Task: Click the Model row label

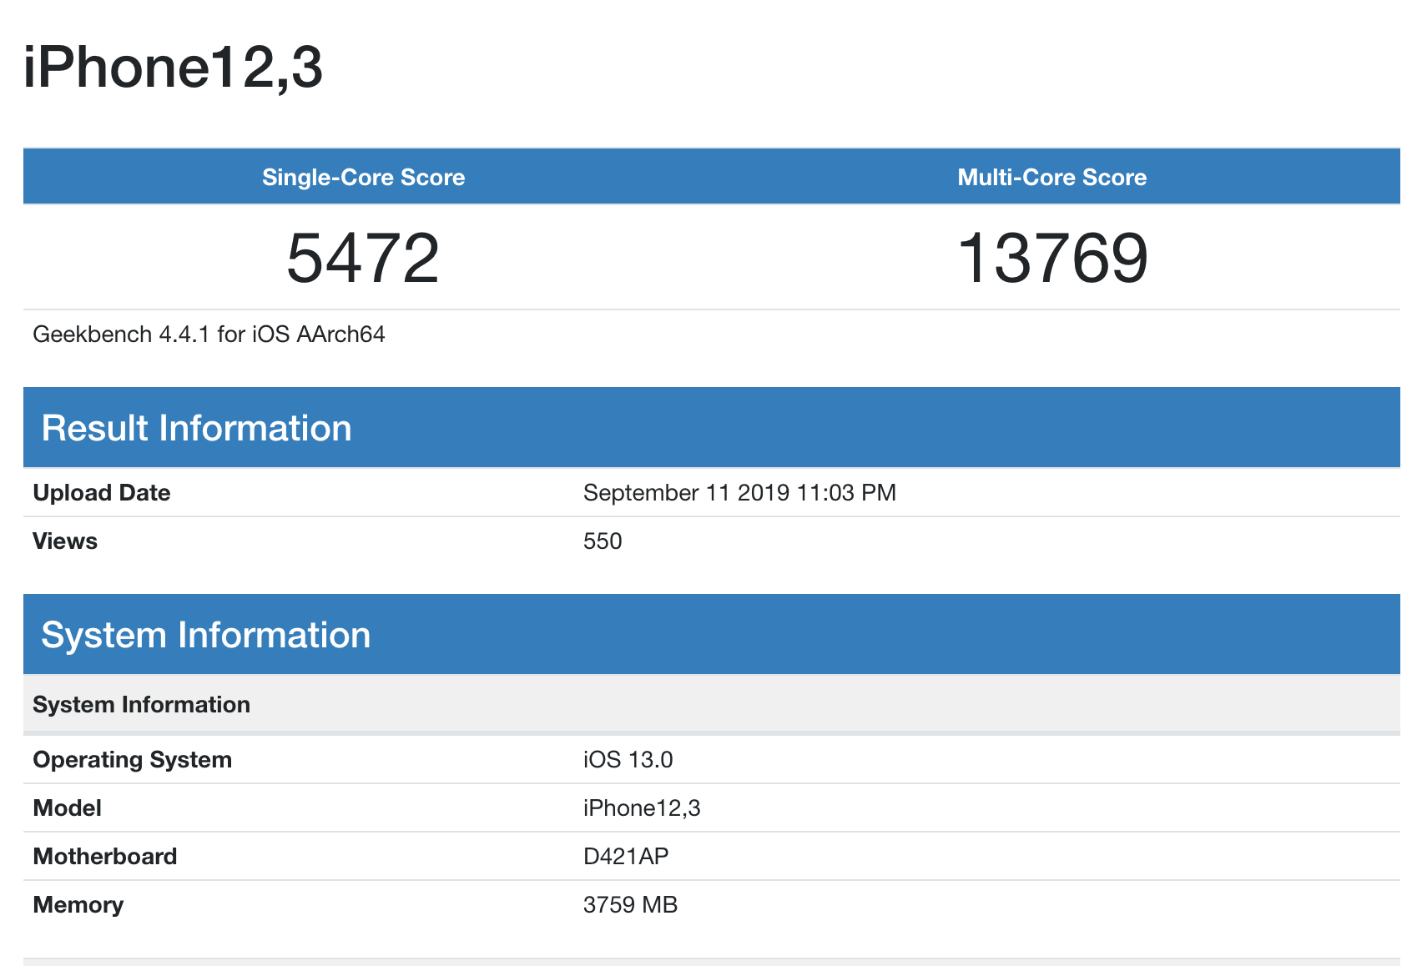Action: click(67, 808)
